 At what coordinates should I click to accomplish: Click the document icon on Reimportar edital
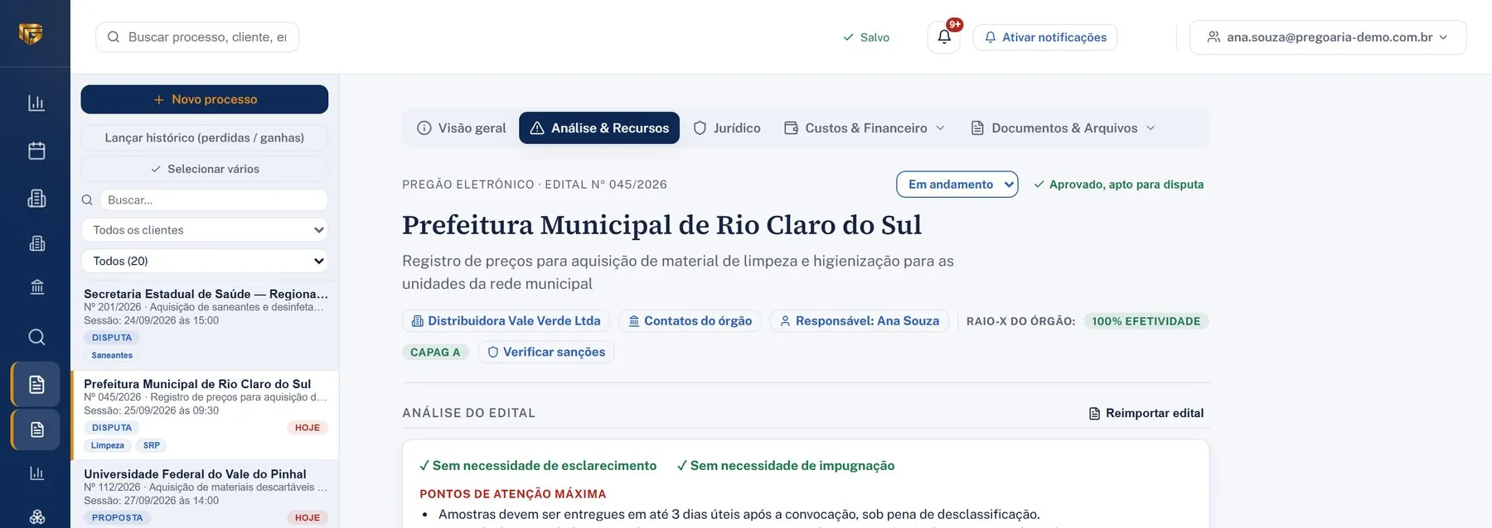1094,413
